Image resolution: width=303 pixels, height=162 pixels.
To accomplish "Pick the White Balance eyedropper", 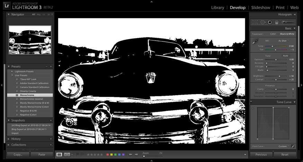I will pos(256,41).
